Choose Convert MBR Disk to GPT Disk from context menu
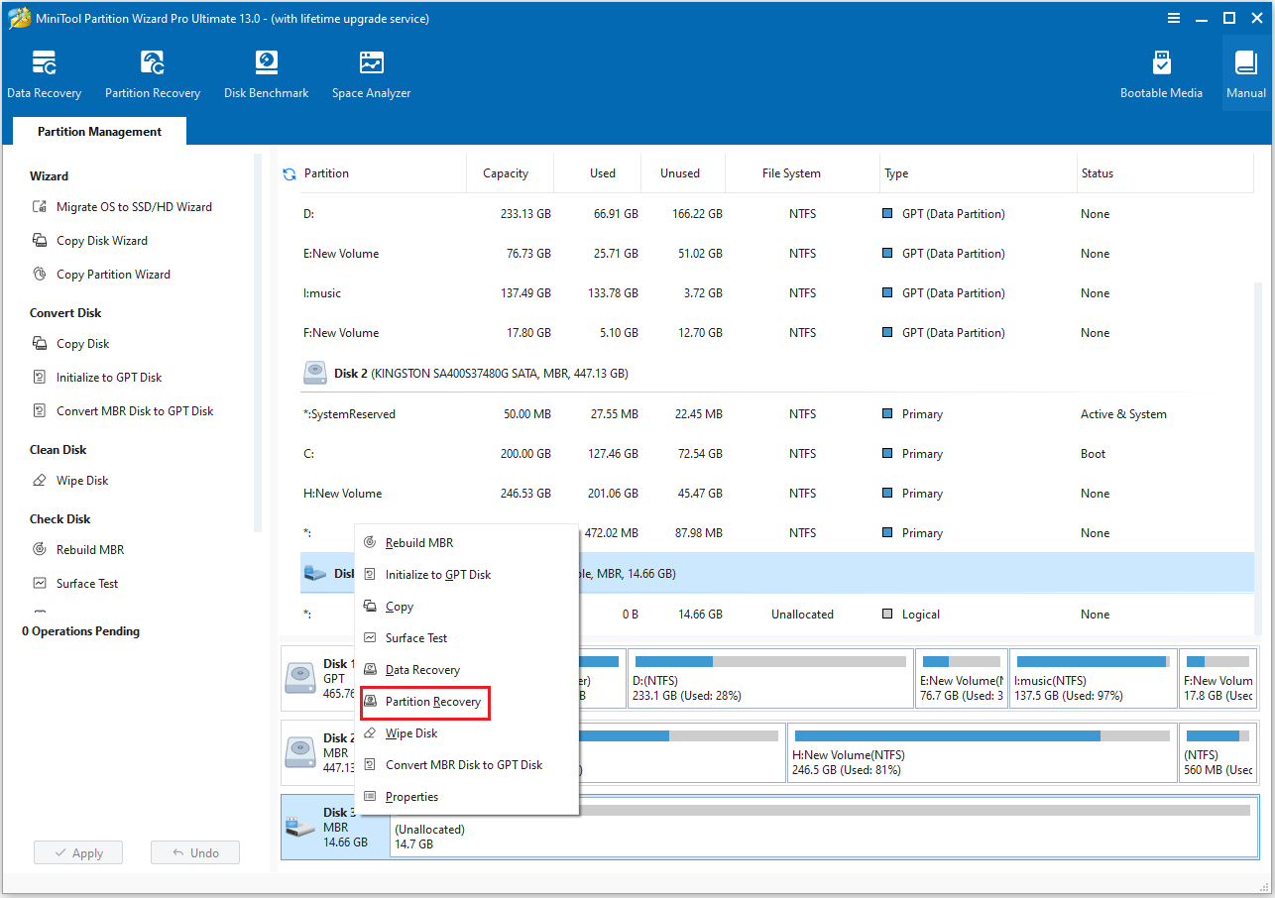 point(467,765)
